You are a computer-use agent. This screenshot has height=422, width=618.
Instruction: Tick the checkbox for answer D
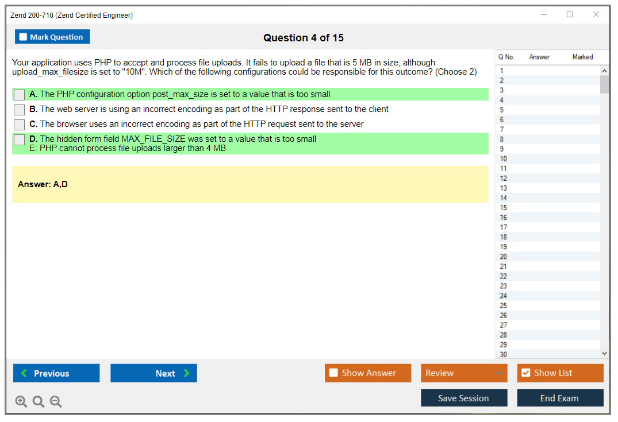point(20,140)
